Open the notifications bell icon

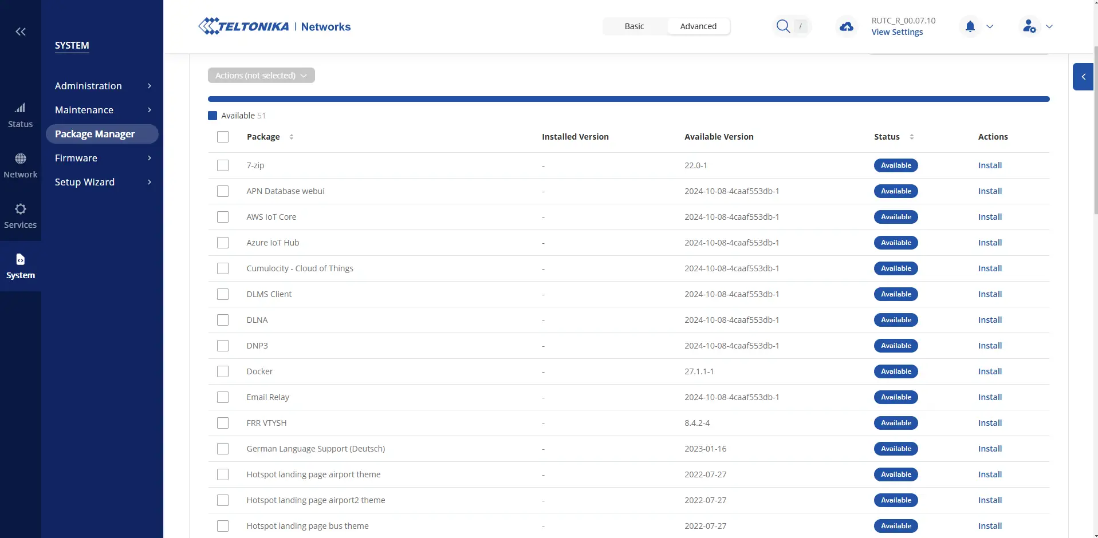[x=970, y=26]
